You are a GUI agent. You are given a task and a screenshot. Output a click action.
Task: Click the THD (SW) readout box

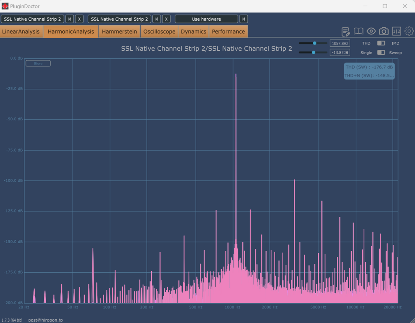click(x=369, y=67)
